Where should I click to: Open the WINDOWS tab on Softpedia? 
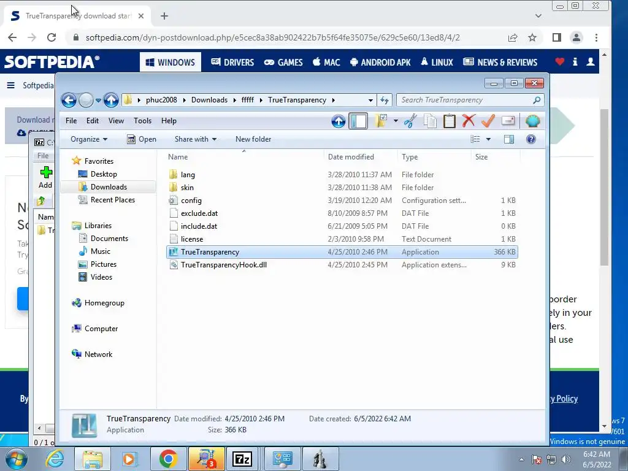[170, 62]
